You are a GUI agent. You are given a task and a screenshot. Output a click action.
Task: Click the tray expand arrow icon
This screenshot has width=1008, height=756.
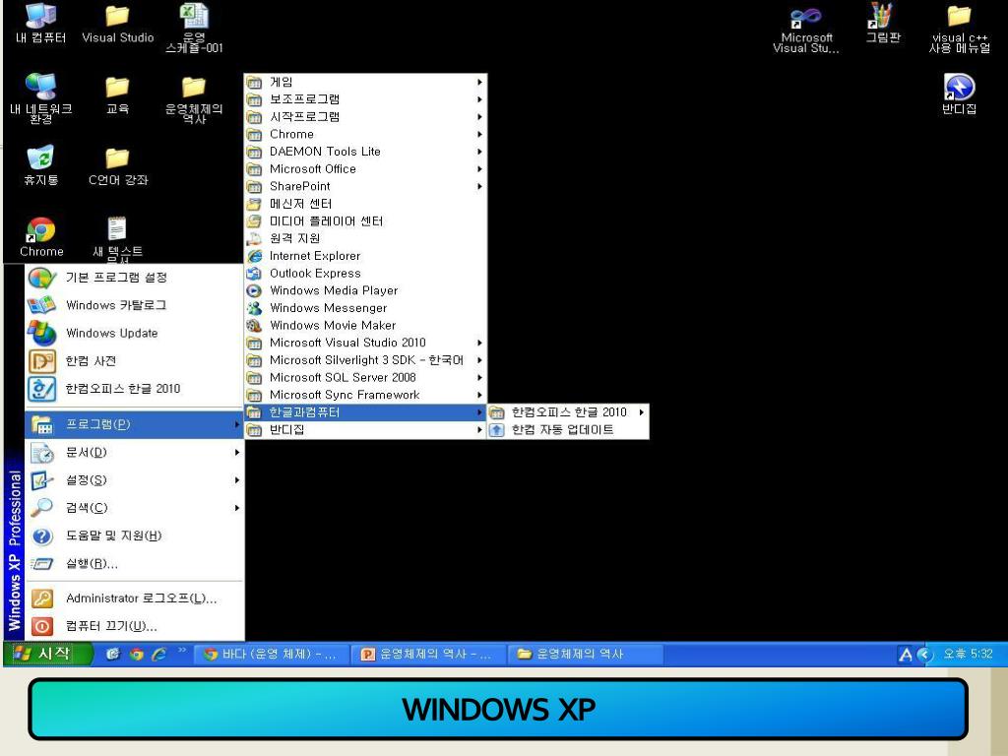tap(924, 655)
